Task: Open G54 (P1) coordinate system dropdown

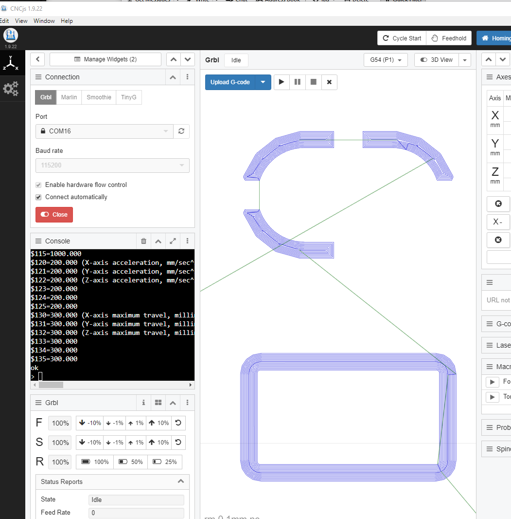Action: [386, 60]
